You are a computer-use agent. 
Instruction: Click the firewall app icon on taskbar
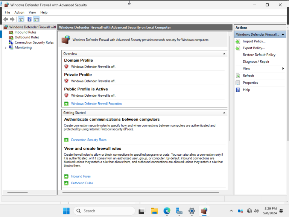(204, 211)
